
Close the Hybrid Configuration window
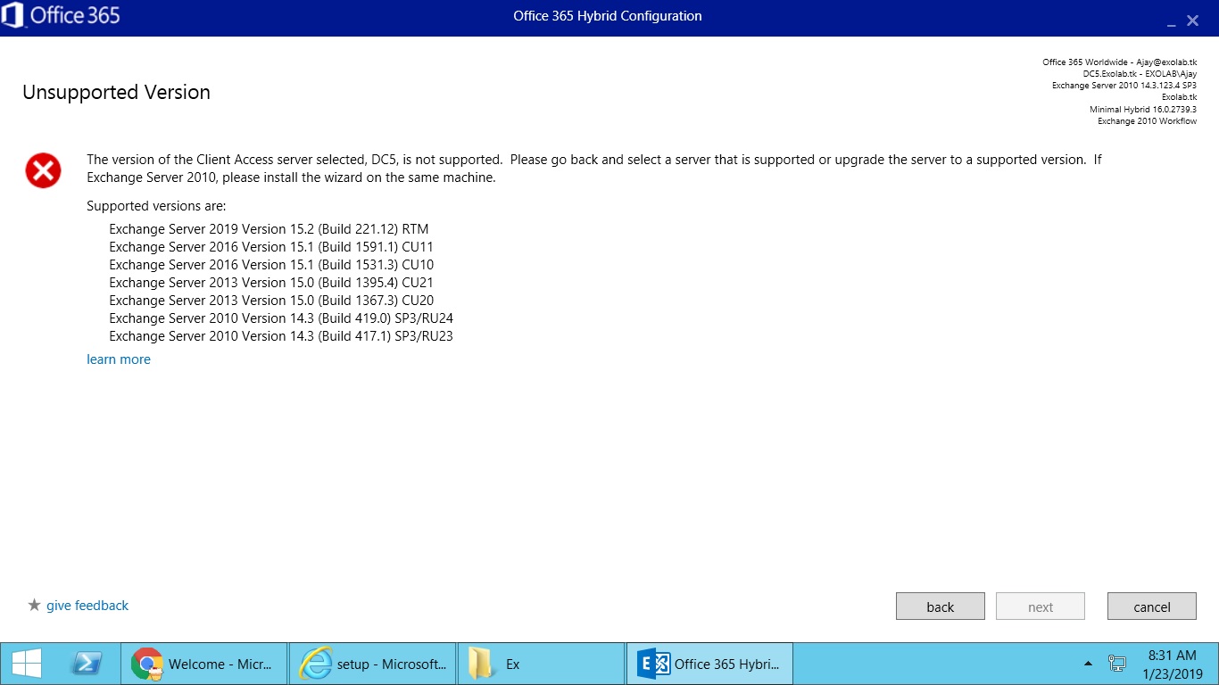click(x=1192, y=21)
